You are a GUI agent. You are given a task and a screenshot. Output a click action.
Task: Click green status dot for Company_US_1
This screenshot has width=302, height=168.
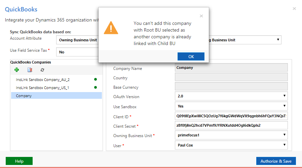tap(95, 87)
